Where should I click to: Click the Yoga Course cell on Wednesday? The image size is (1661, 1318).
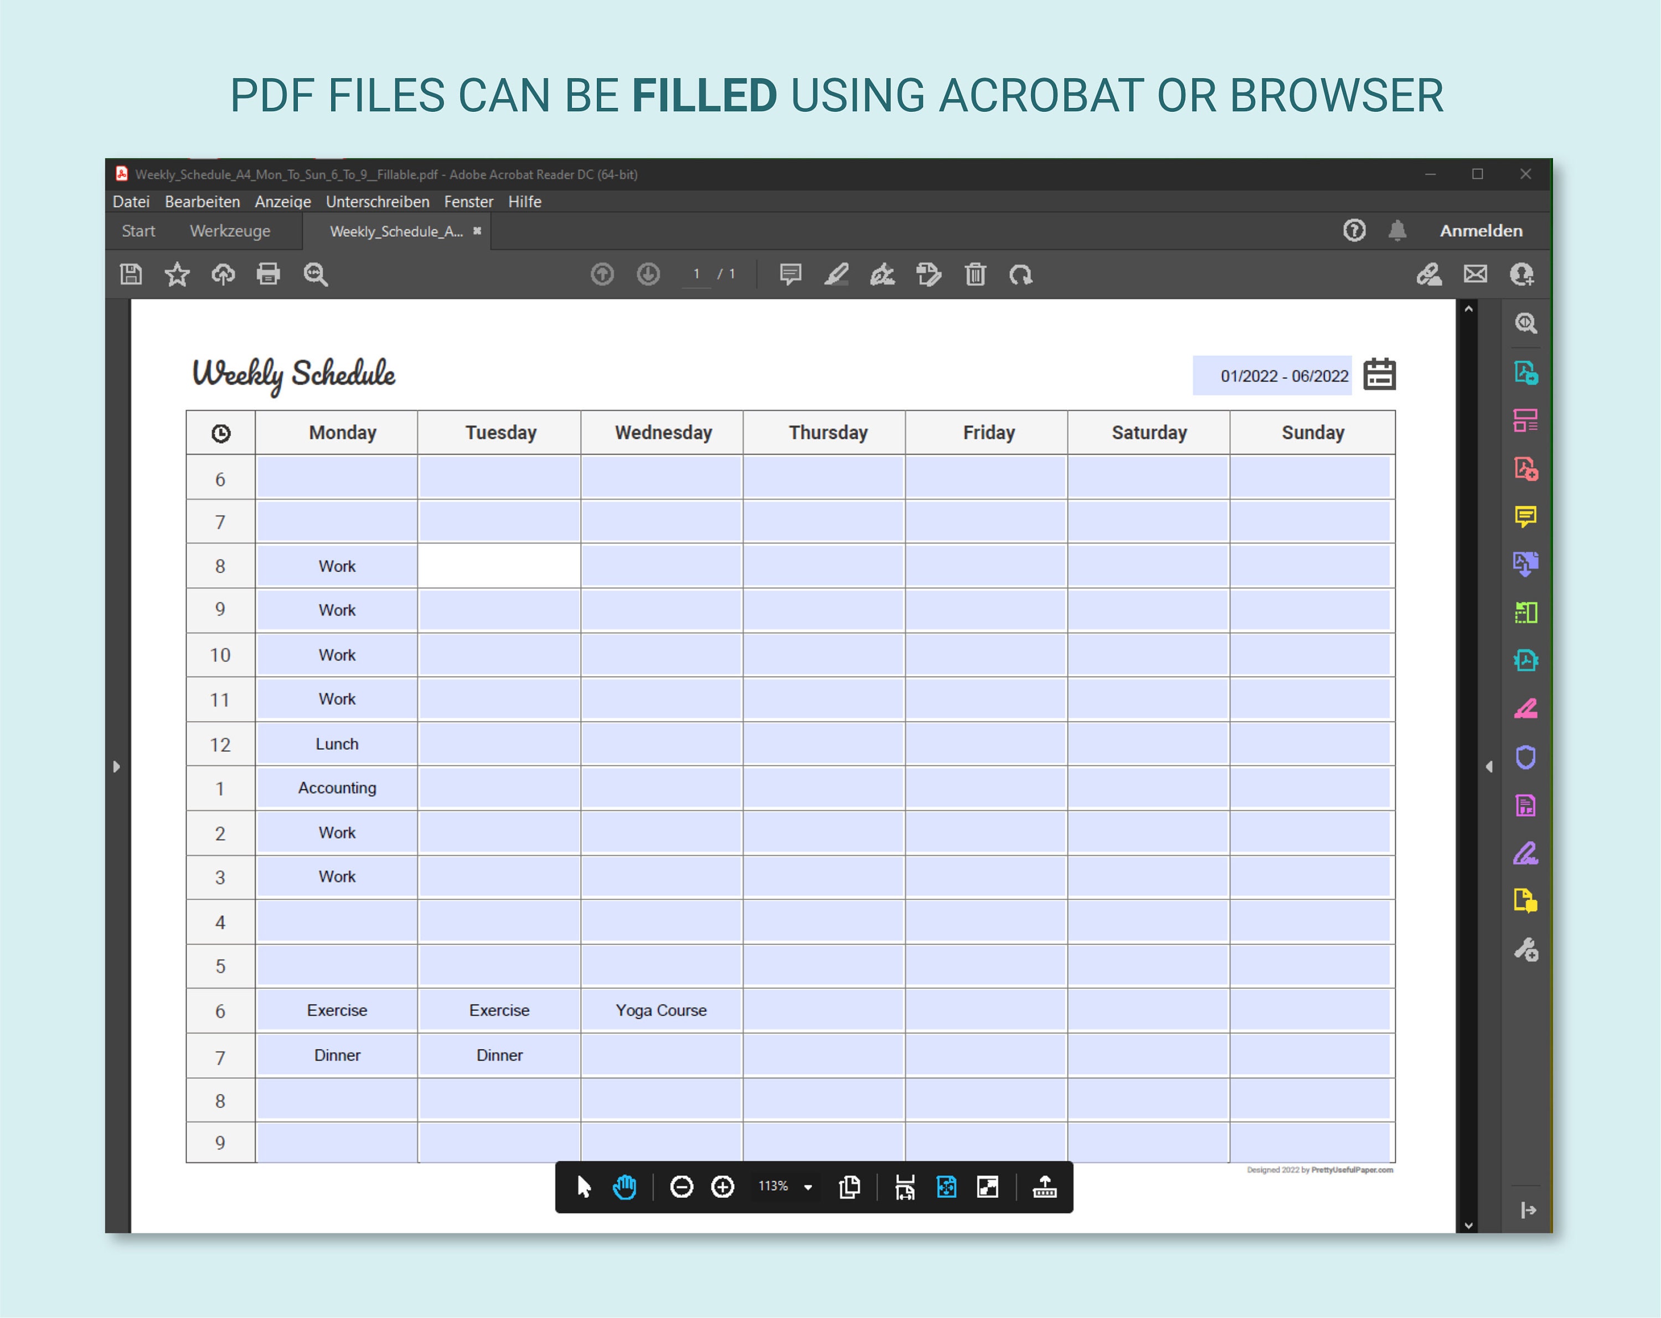[661, 1010]
